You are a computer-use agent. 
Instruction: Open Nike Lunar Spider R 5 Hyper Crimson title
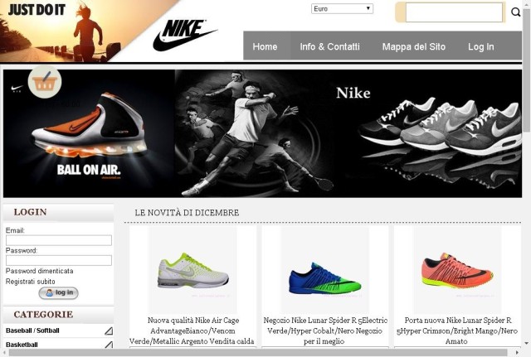pyautogui.click(x=457, y=330)
